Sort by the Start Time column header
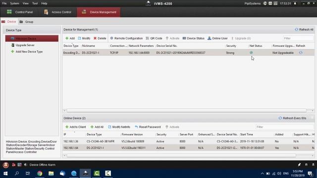This screenshot has width=317, height=178. [x=247, y=134]
